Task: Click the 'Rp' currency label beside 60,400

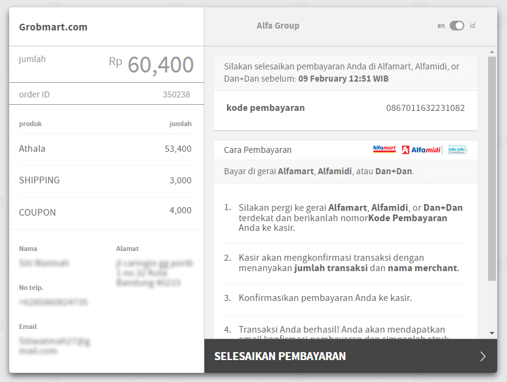Action: click(115, 62)
